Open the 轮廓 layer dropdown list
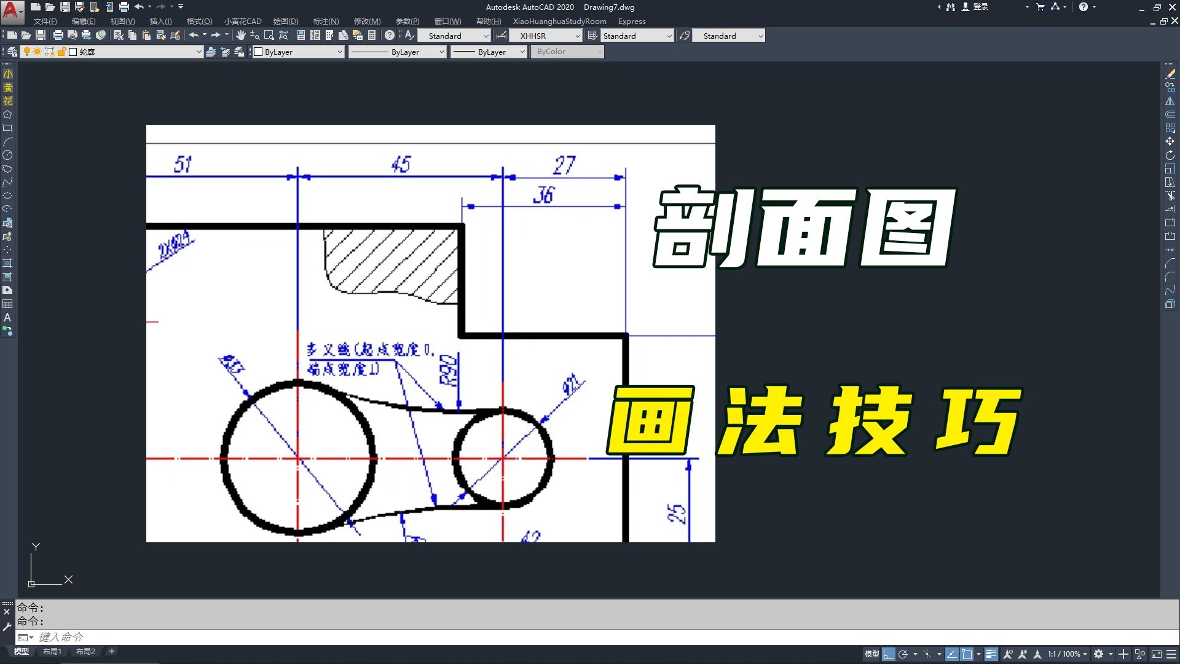This screenshot has height=664, width=1180. (199, 52)
